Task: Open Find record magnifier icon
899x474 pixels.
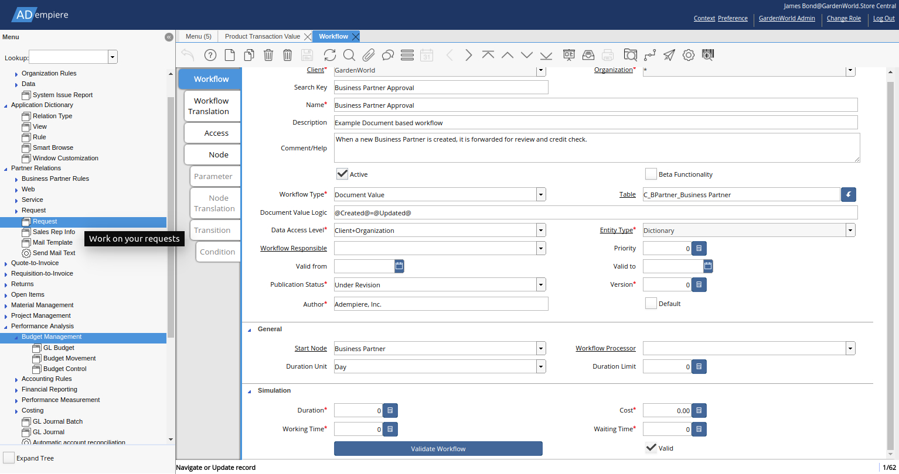Action: [349, 55]
